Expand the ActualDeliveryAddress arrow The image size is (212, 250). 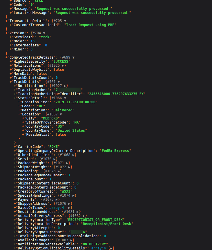click(85, 216)
